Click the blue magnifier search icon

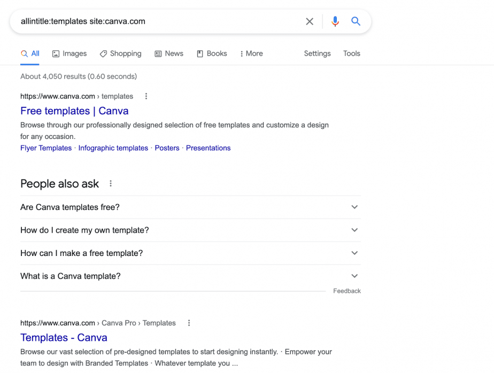click(356, 21)
